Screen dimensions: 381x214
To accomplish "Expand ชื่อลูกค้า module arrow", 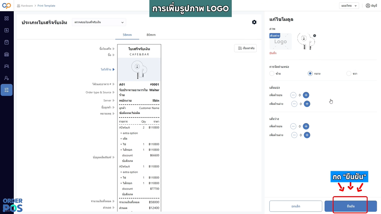I will tap(113, 107).
